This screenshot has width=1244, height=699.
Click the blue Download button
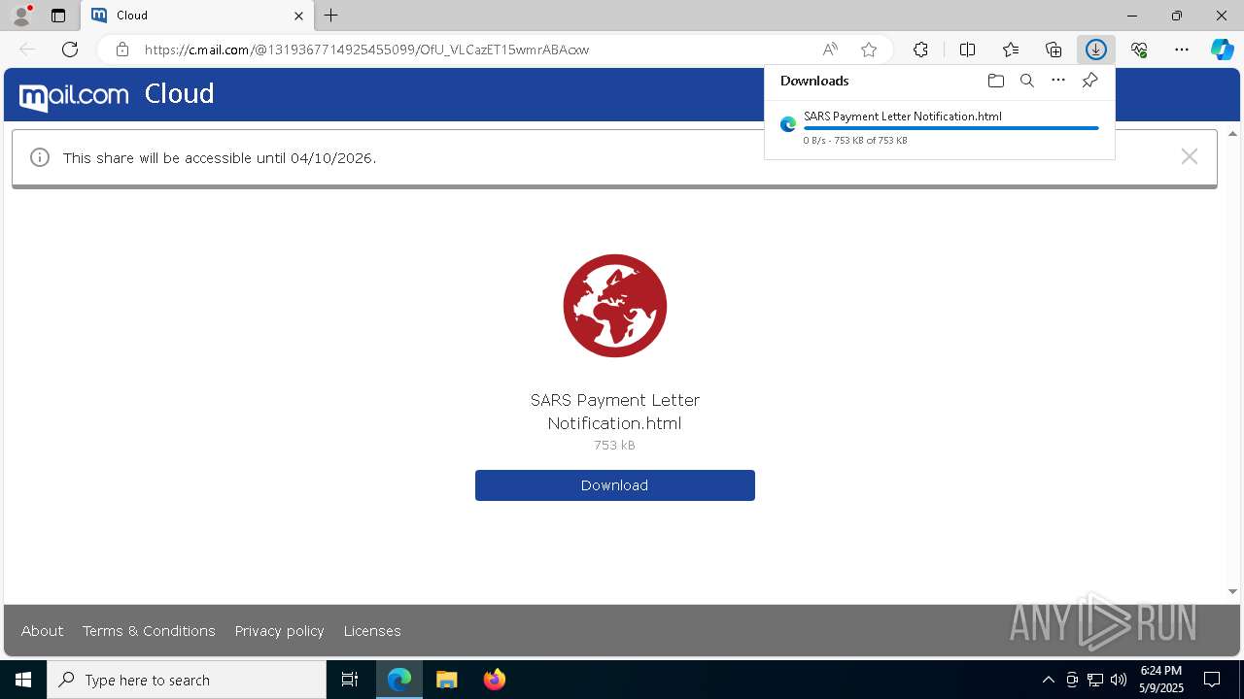point(615,485)
